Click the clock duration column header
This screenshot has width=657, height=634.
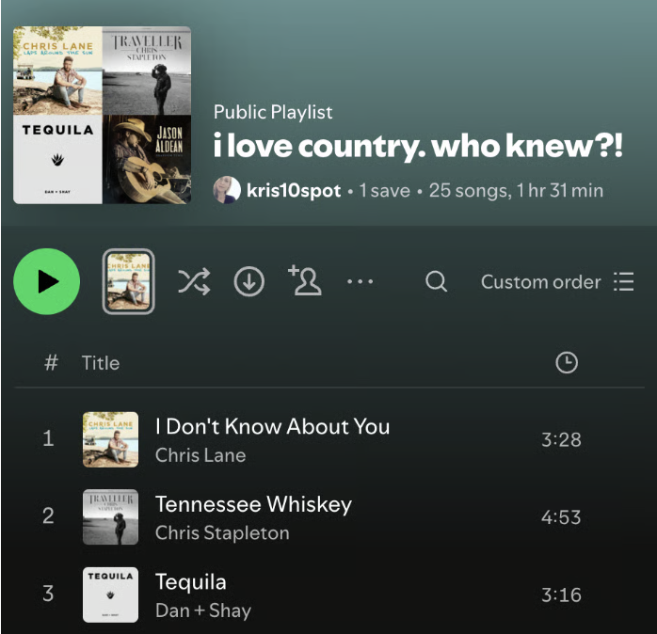[567, 363]
